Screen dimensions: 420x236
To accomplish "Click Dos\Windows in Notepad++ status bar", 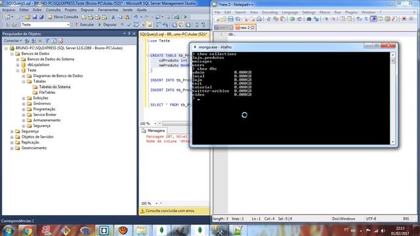I will click(x=344, y=219).
